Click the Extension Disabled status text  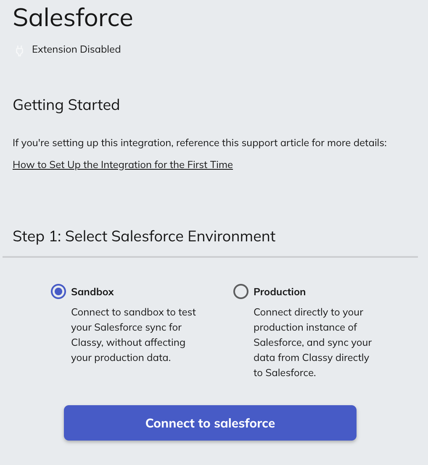(x=76, y=50)
